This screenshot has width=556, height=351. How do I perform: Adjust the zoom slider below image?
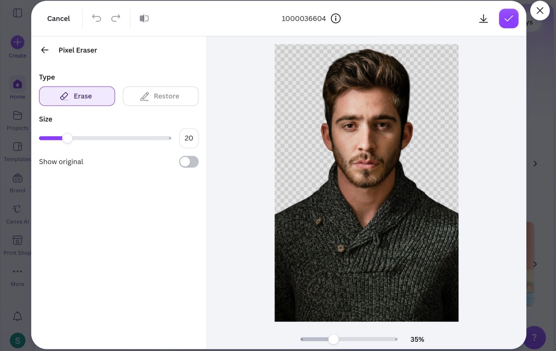(333, 339)
